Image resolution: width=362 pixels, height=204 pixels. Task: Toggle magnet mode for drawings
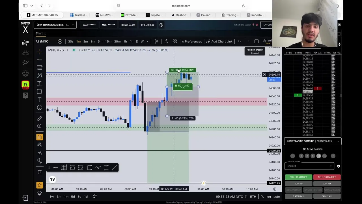tap(40, 137)
